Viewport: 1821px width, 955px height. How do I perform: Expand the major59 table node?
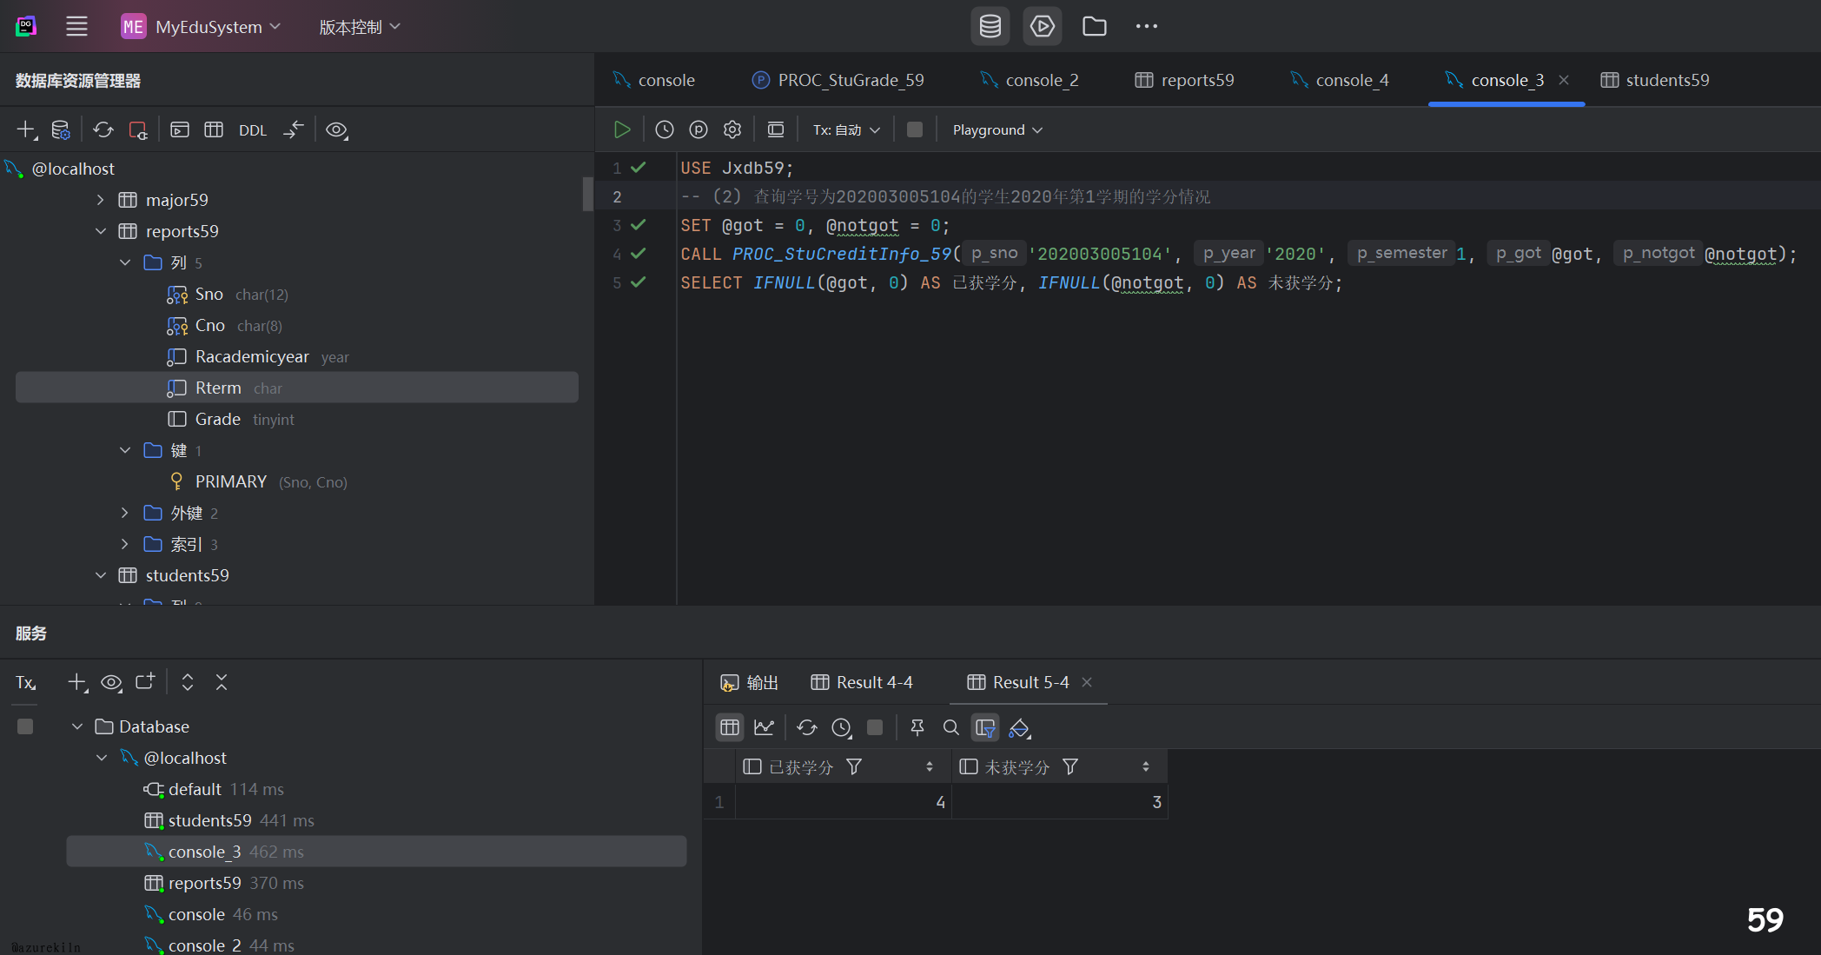(x=101, y=200)
